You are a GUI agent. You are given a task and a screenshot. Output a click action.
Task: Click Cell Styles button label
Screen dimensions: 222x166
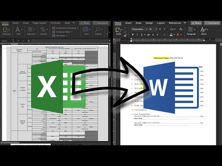coord(61,36)
